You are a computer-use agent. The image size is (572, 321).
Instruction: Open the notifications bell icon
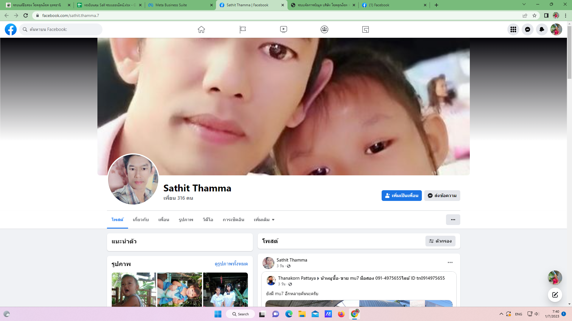point(542,29)
